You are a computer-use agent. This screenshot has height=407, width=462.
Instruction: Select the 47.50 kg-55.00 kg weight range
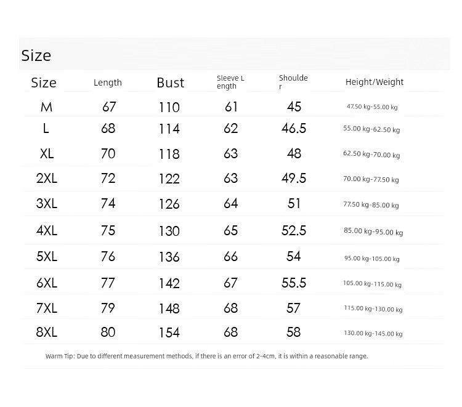click(372, 107)
